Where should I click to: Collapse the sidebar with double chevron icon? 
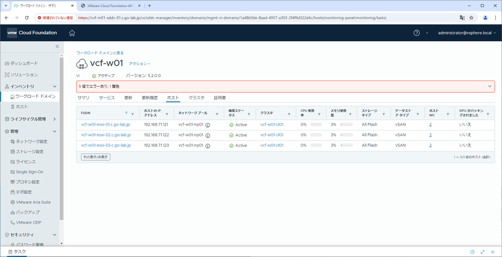(x=57, y=46)
